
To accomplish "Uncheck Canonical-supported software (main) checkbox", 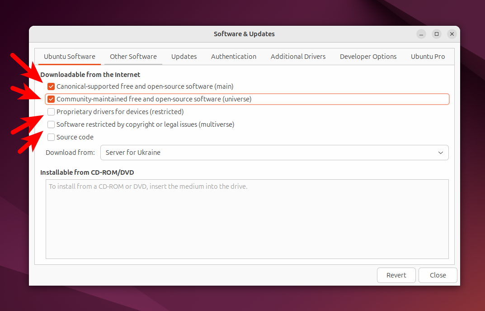I will pyautogui.click(x=51, y=86).
